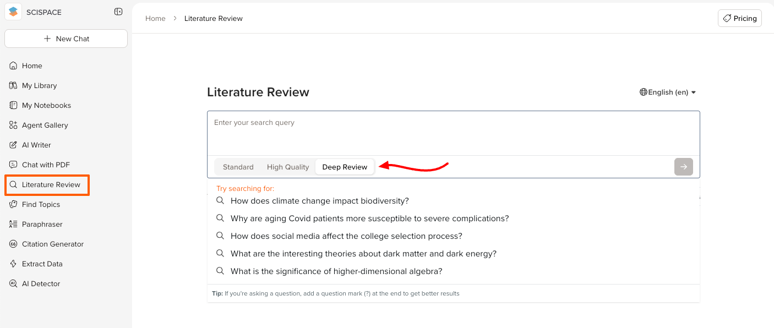
Task: Switch to High Quality mode
Action: [x=288, y=167]
